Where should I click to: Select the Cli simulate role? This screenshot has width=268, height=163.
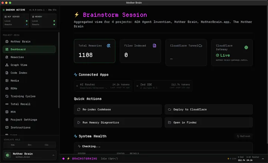tap(46, 145)
